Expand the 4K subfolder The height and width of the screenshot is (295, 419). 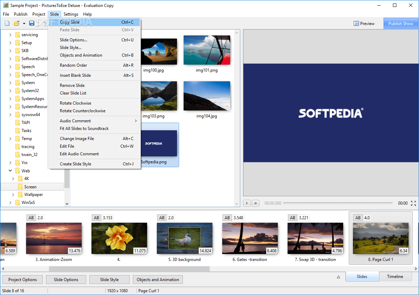point(13,179)
